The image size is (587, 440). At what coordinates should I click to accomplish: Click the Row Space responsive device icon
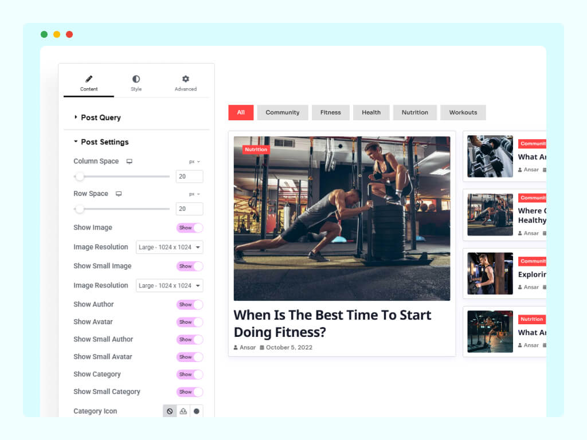[119, 194]
